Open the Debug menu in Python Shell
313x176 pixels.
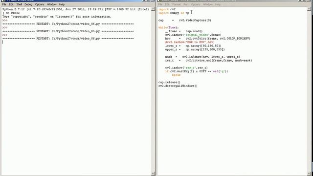(28, 4)
